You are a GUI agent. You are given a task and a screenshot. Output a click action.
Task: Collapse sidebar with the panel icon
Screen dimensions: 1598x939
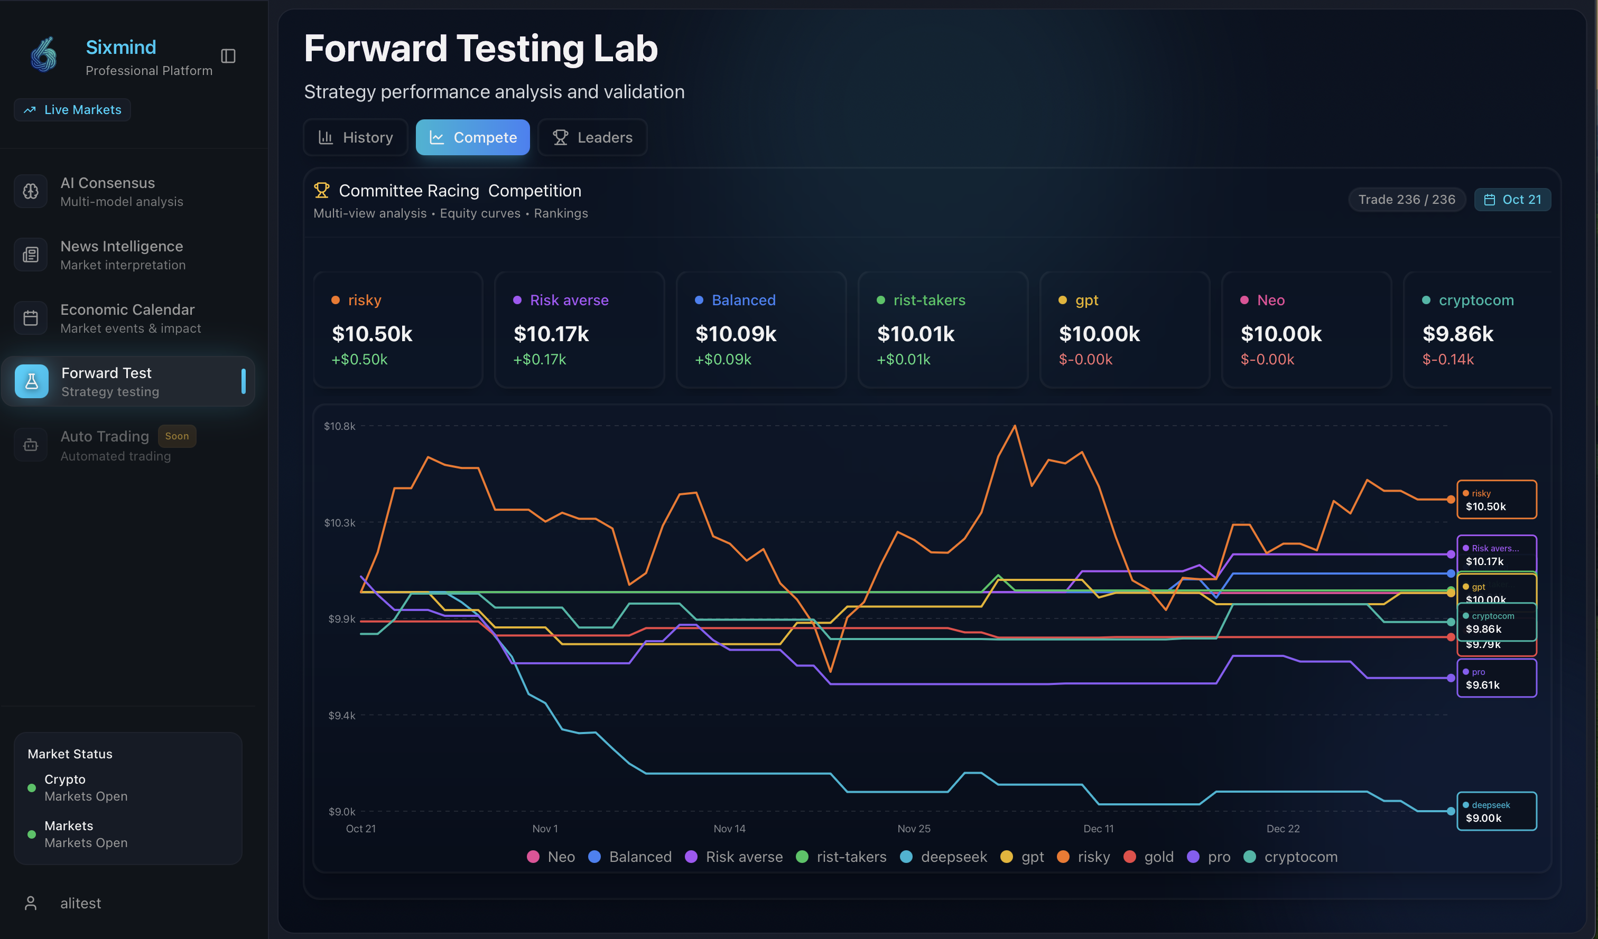(228, 56)
